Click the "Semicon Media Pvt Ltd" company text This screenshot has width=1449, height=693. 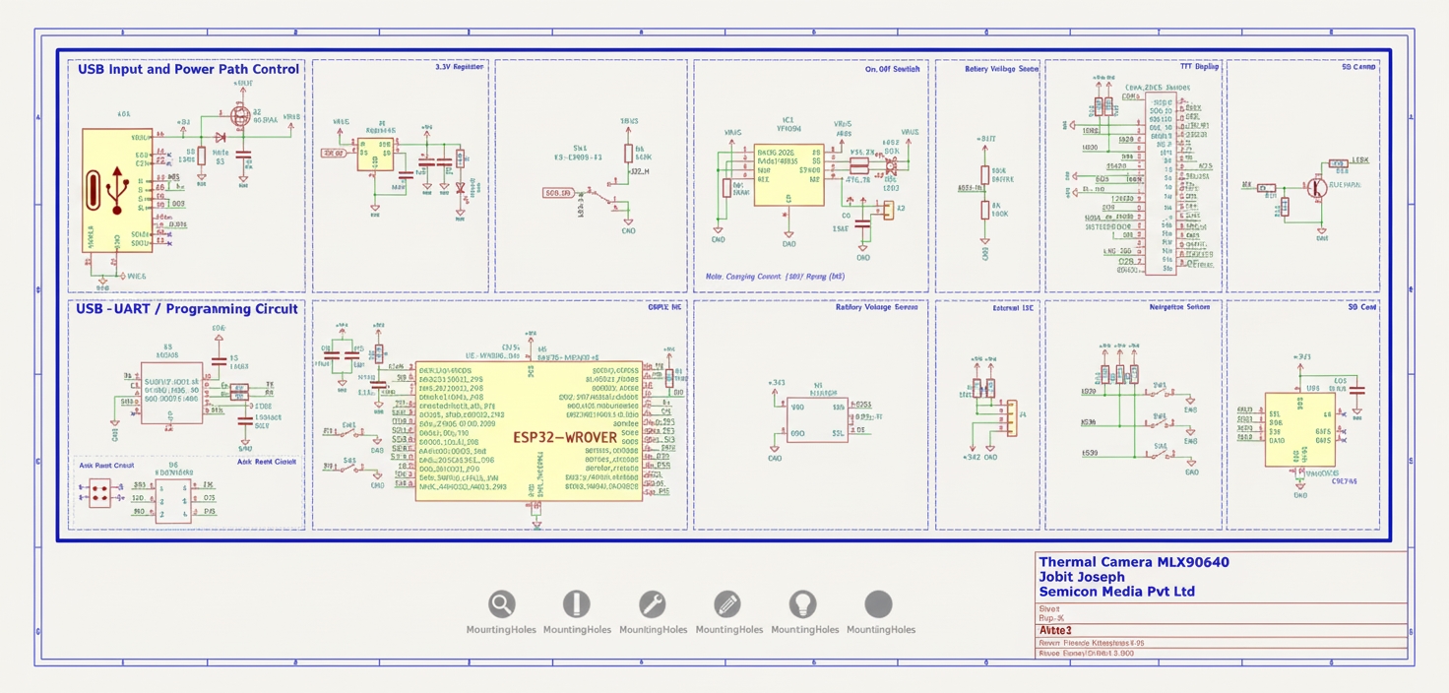(1117, 592)
